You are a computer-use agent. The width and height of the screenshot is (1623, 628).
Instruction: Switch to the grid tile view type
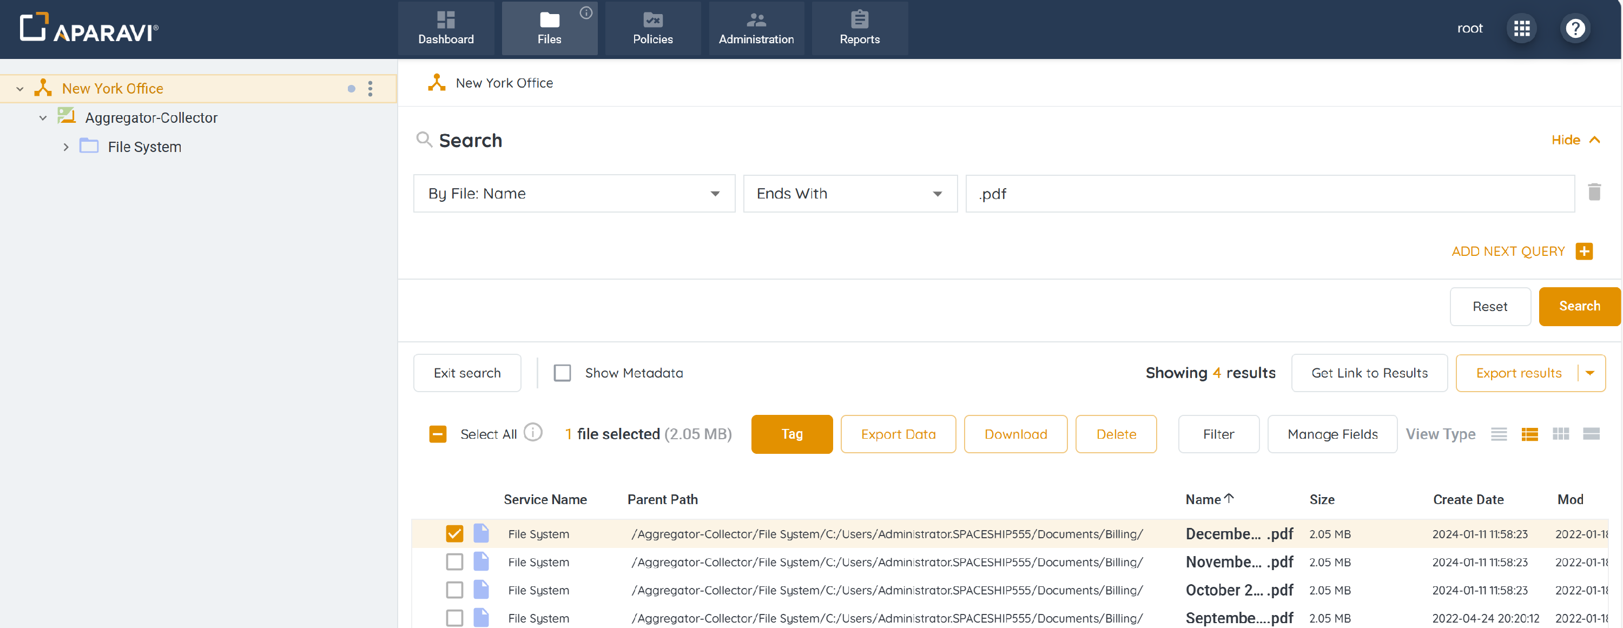point(1560,434)
